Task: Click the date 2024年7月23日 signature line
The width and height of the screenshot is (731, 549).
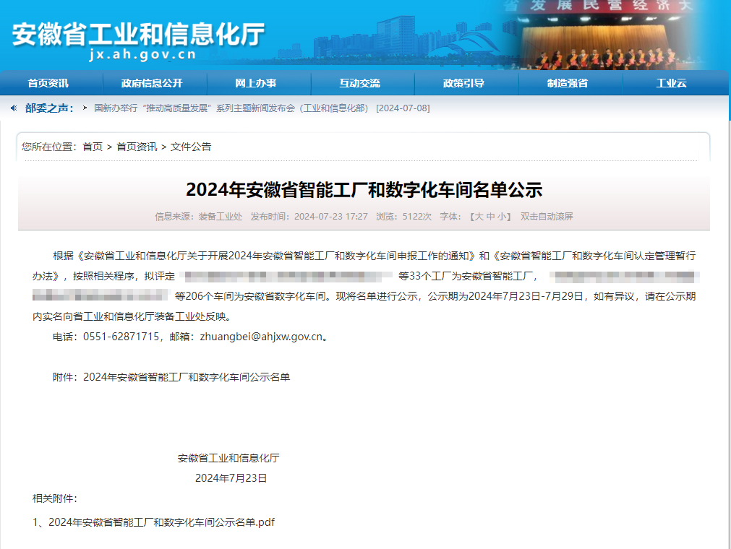Action: tap(231, 478)
